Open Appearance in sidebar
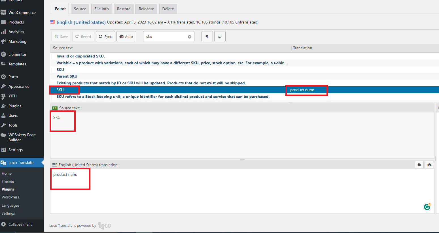This screenshot has width=439, height=233. coord(22,86)
